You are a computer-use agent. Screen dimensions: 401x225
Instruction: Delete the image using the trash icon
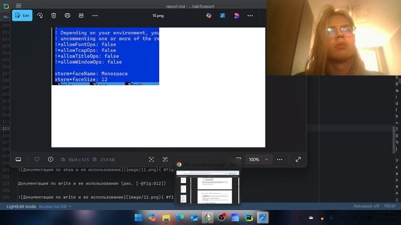53,16
